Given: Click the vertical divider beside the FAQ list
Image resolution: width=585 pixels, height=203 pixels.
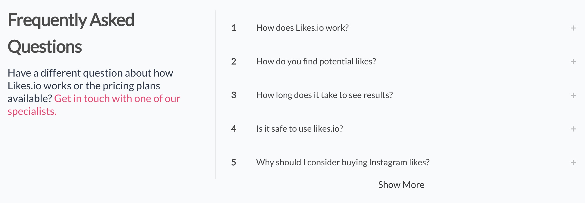Looking at the screenshot, I should 215,95.
